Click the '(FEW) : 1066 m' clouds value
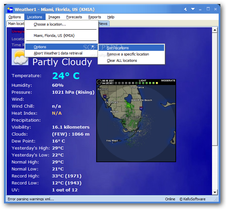Viewport: 227px width, 210px height. tap(71, 134)
